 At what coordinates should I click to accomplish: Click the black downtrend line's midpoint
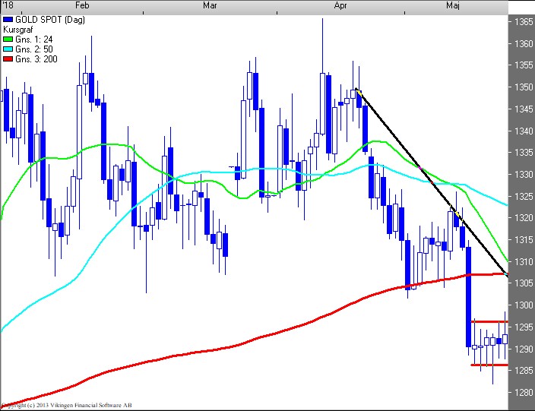click(431, 182)
